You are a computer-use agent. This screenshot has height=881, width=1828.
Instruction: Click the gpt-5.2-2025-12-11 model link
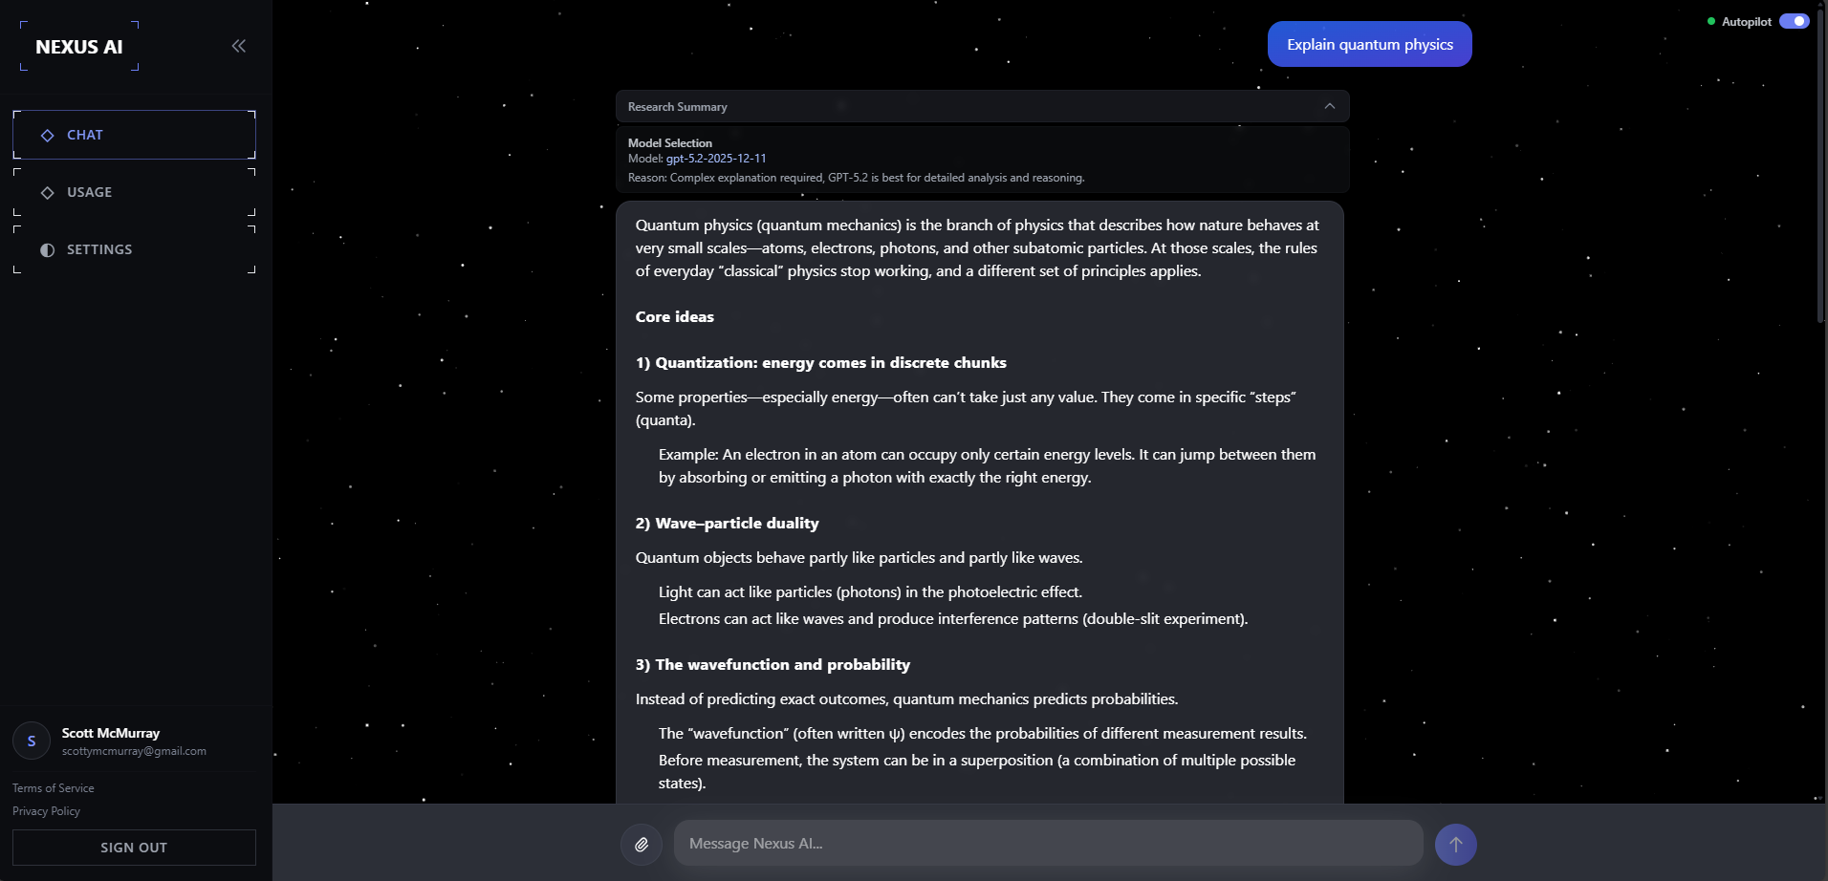pyautogui.click(x=716, y=159)
